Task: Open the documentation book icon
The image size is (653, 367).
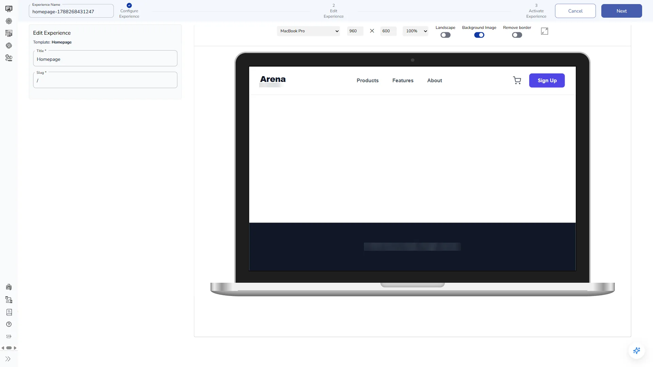Action: tap(9, 312)
